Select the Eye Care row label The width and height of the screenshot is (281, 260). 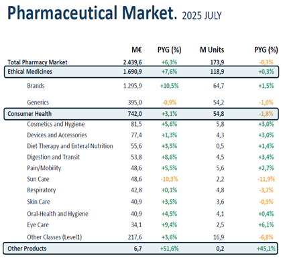tap(38, 224)
